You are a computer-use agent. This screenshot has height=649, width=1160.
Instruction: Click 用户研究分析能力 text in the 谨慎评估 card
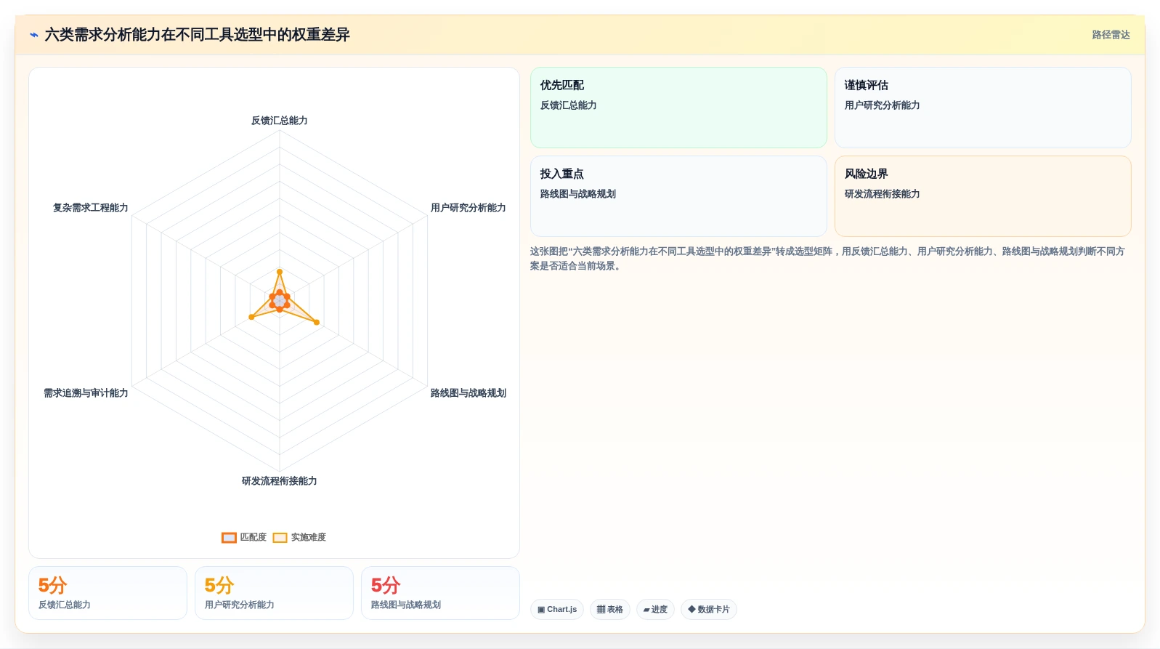(882, 105)
